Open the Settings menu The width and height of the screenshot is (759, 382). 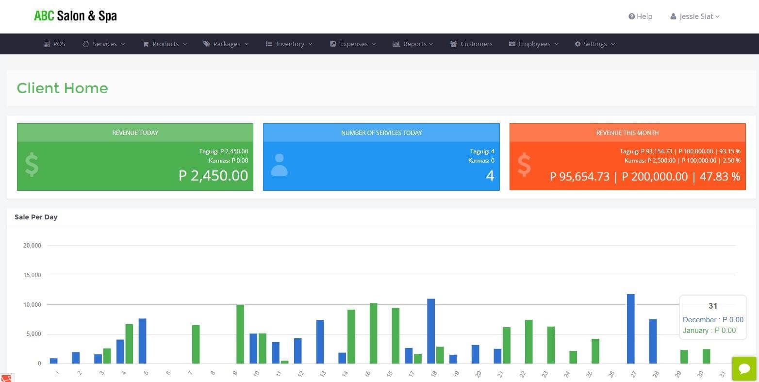point(595,44)
